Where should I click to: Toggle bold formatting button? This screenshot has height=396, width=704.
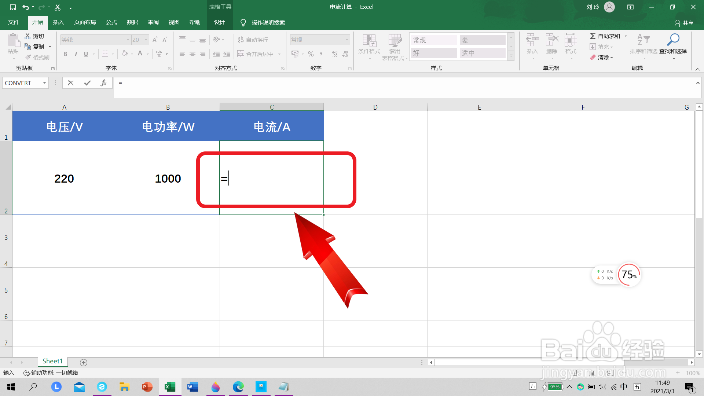[65, 54]
